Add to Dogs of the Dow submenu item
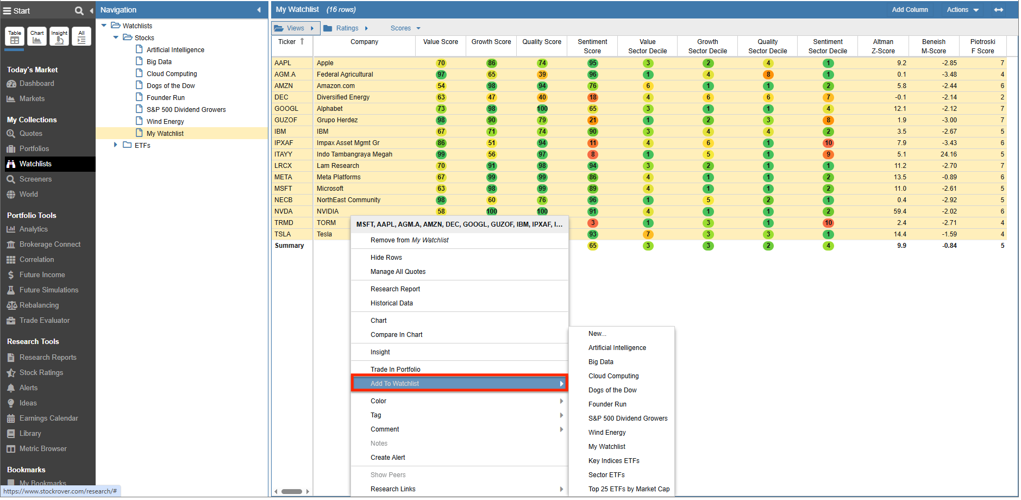1021x500 pixels. tap(622, 390)
